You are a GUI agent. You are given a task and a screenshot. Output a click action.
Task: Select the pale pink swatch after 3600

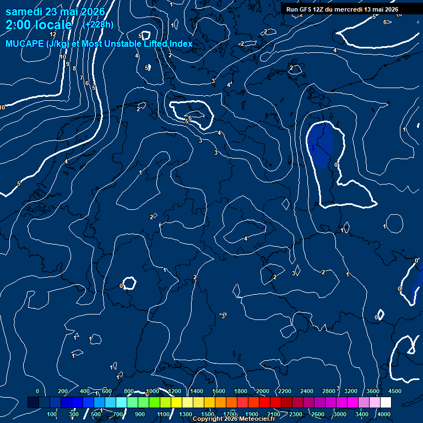point(375,402)
